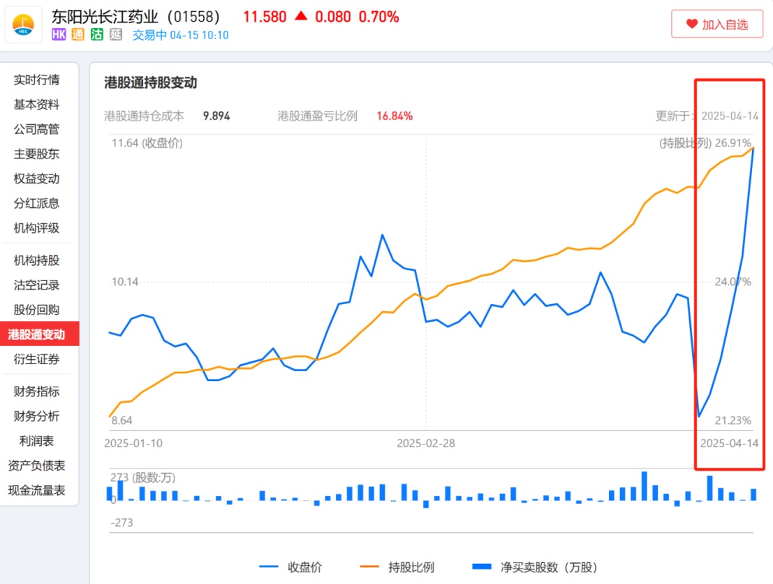Open the 实时行情 sidebar tab
The image size is (773, 584).
point(36,80)
